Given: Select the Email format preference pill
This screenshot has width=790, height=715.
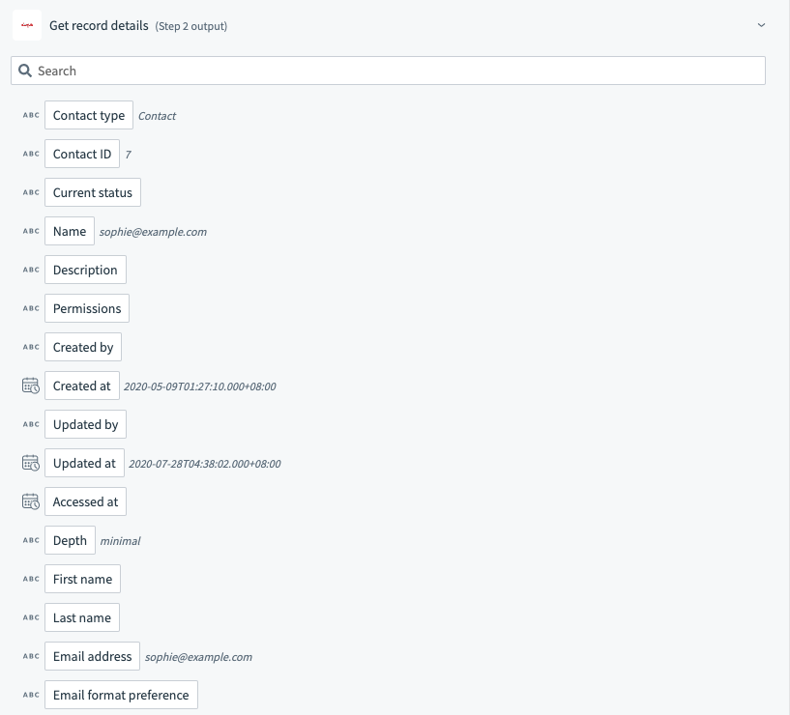Looking at the screenshot, I should click(x=121, y=695).
